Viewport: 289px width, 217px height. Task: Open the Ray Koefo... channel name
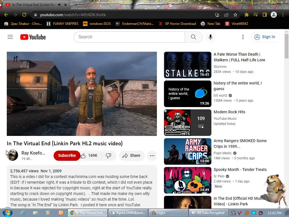[33, 153]
